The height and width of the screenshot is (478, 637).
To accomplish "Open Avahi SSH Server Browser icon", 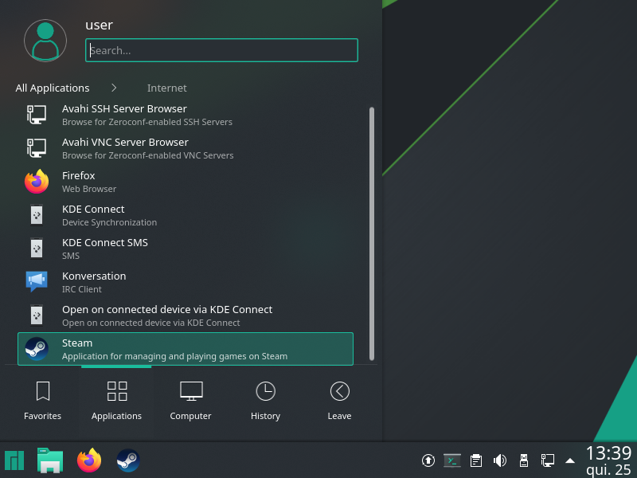I will [37, 115].
